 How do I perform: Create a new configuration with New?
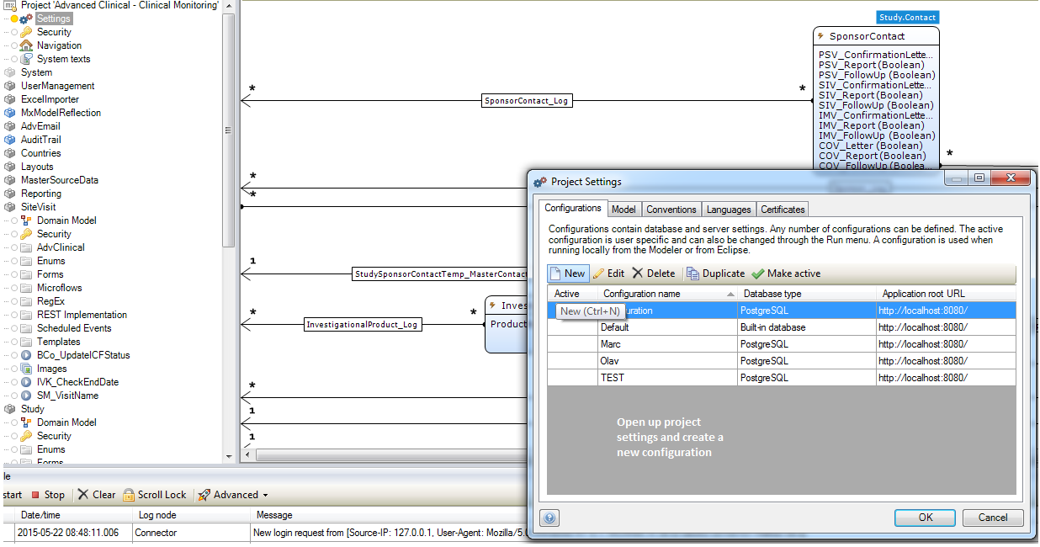[x=568, y=273]
